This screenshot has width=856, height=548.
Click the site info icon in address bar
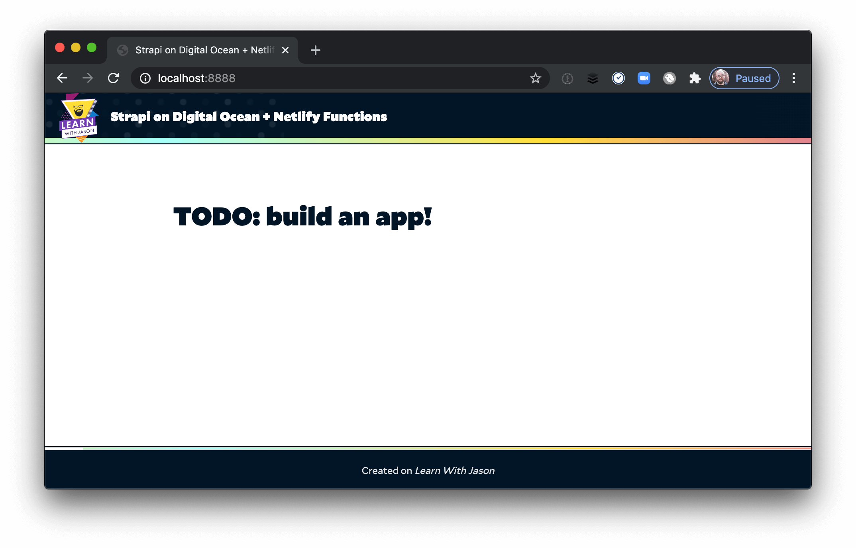coord(145,78)
